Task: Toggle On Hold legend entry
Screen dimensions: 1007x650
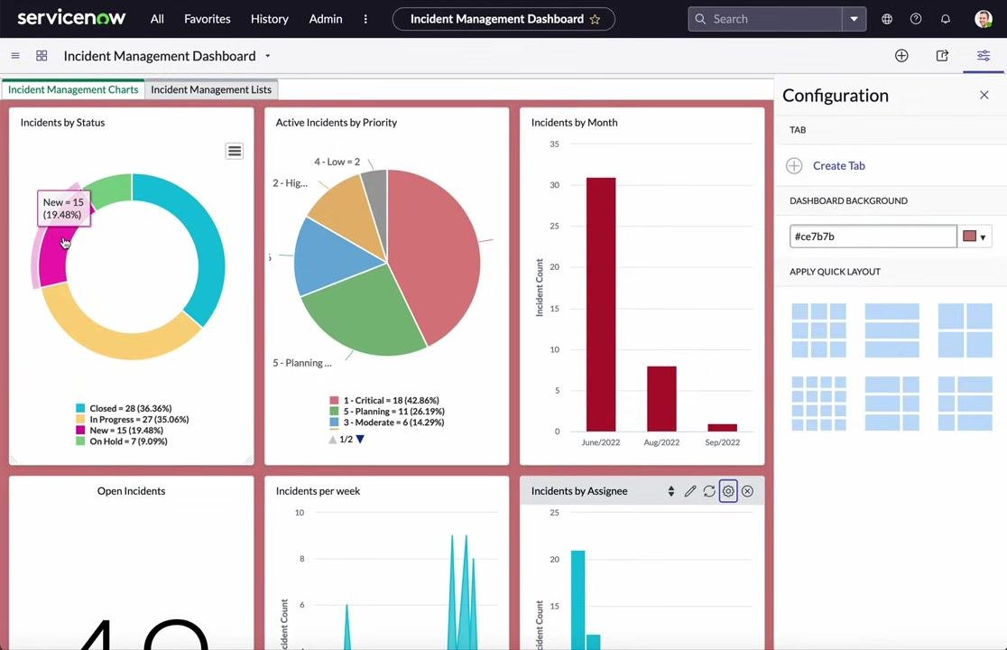Action: point(122,441)
